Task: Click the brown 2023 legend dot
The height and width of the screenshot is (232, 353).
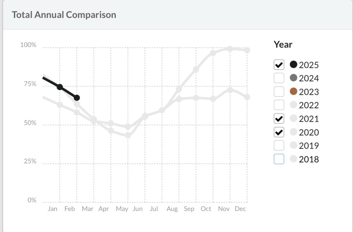Action: [x=294, y=92]
